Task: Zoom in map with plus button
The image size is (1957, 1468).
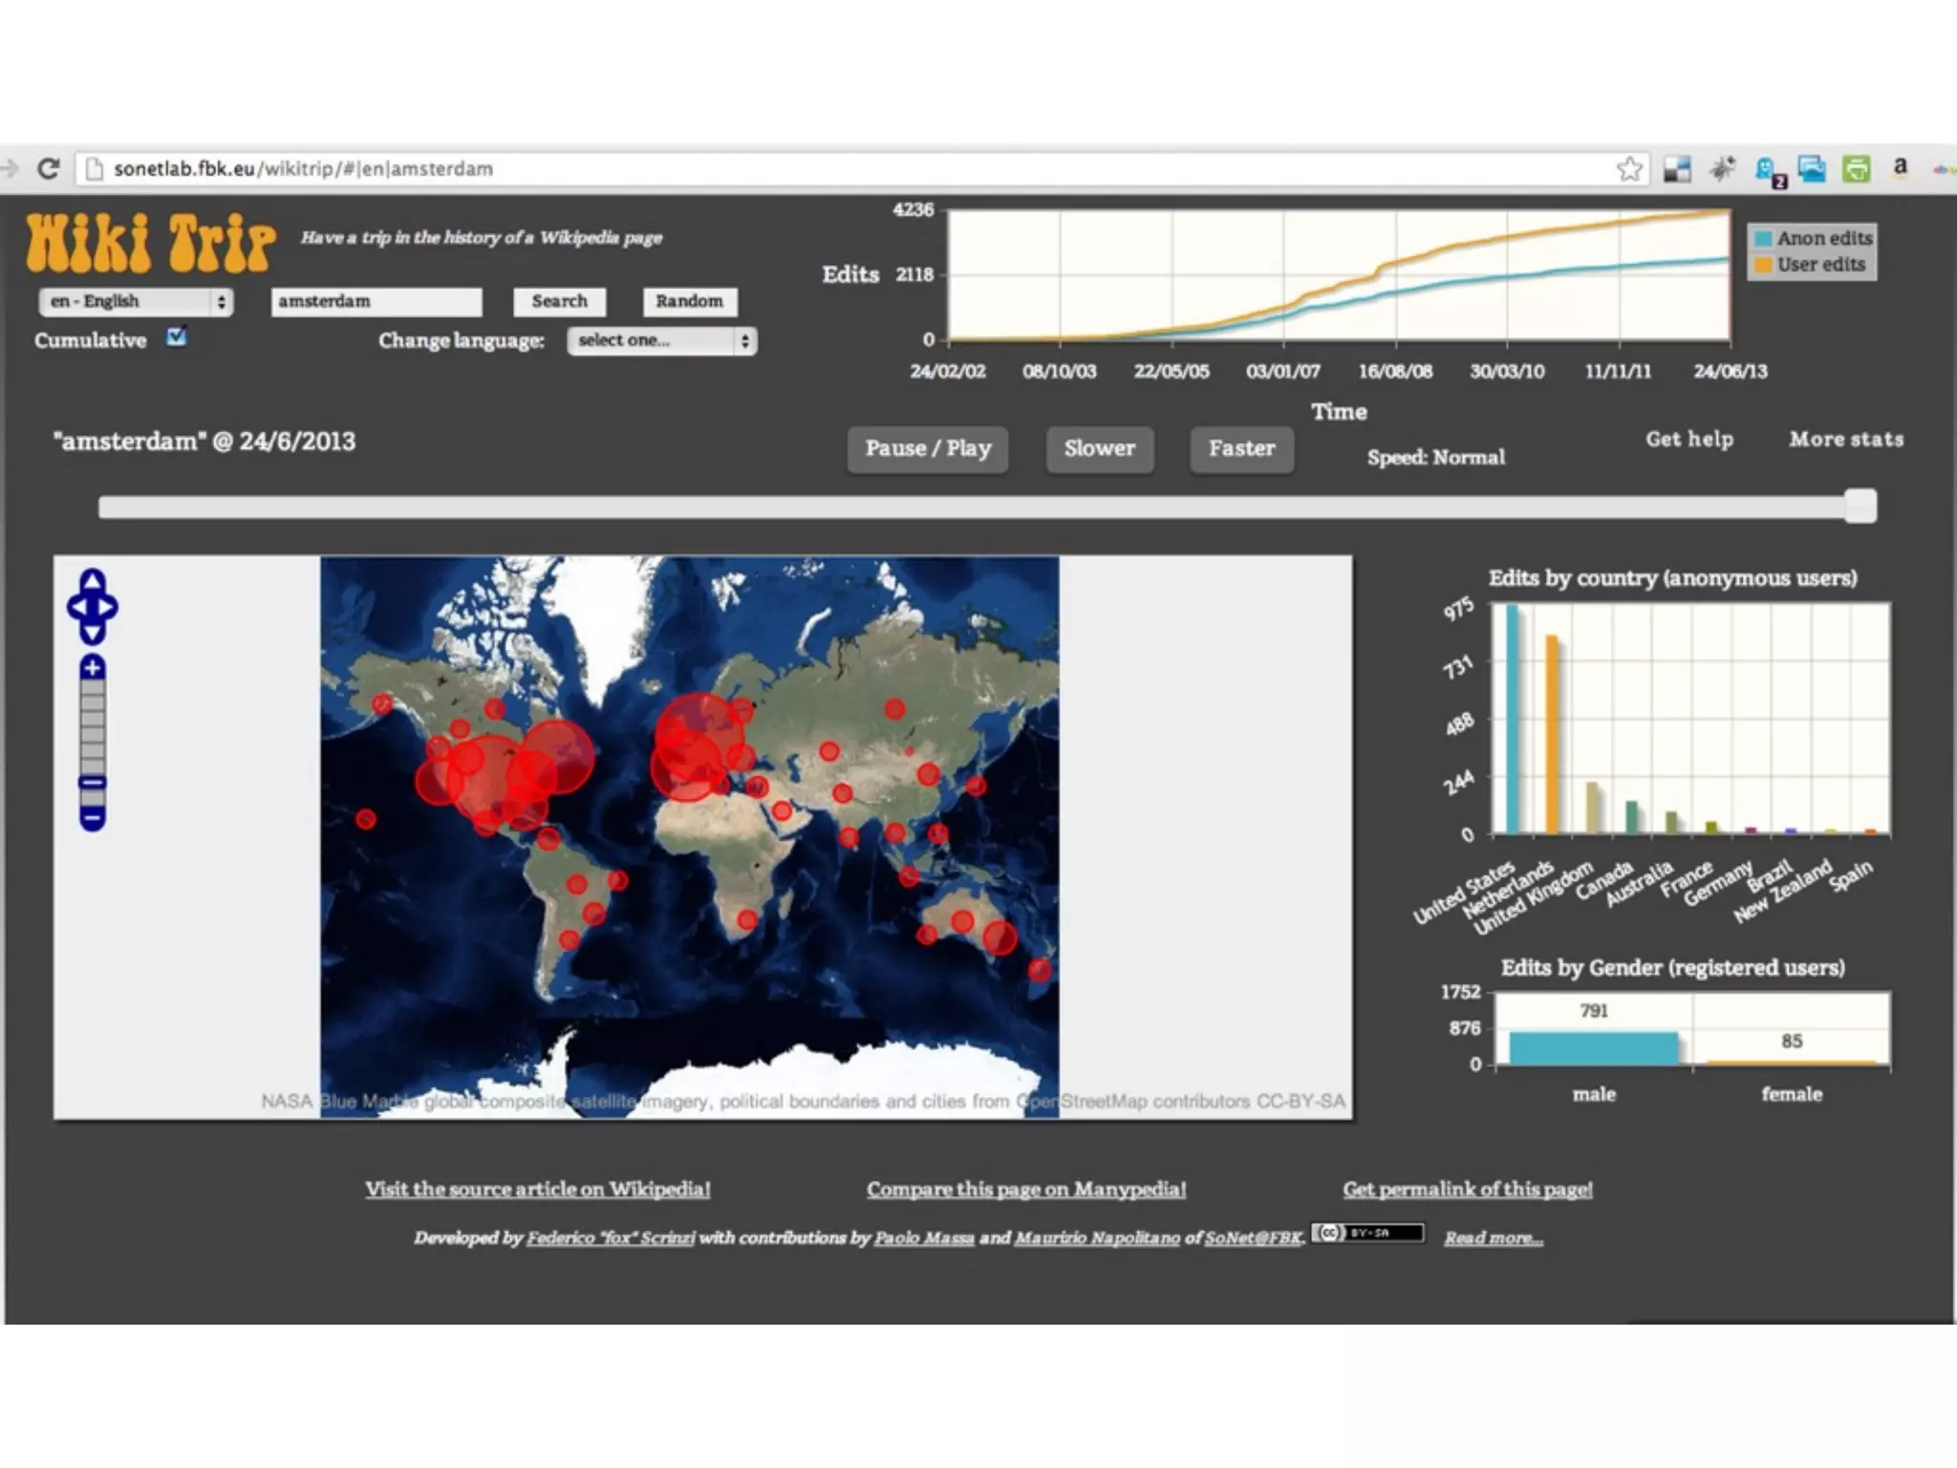Action: click(x=92, y=667)
